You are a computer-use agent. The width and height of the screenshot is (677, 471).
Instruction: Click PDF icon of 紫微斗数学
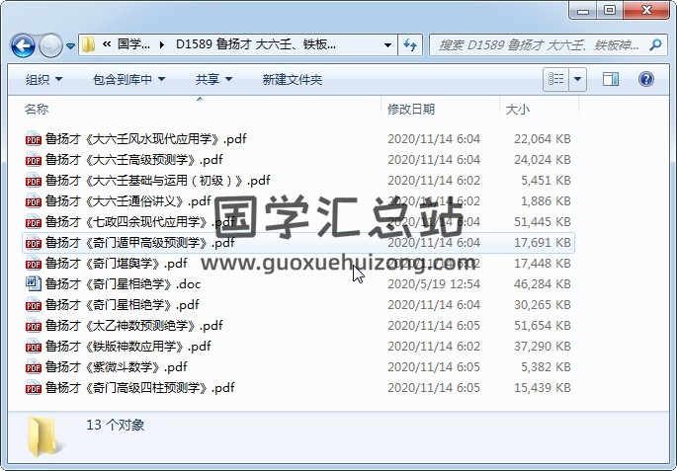[x=34, y=366]
